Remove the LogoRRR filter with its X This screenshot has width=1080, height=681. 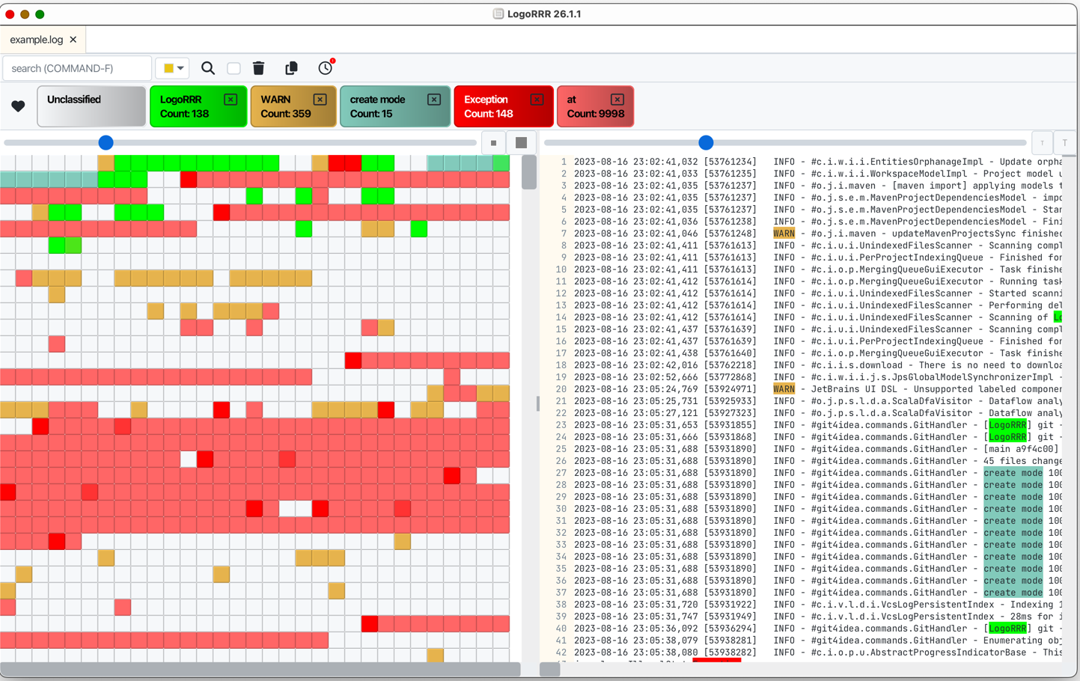pos(231,100)
